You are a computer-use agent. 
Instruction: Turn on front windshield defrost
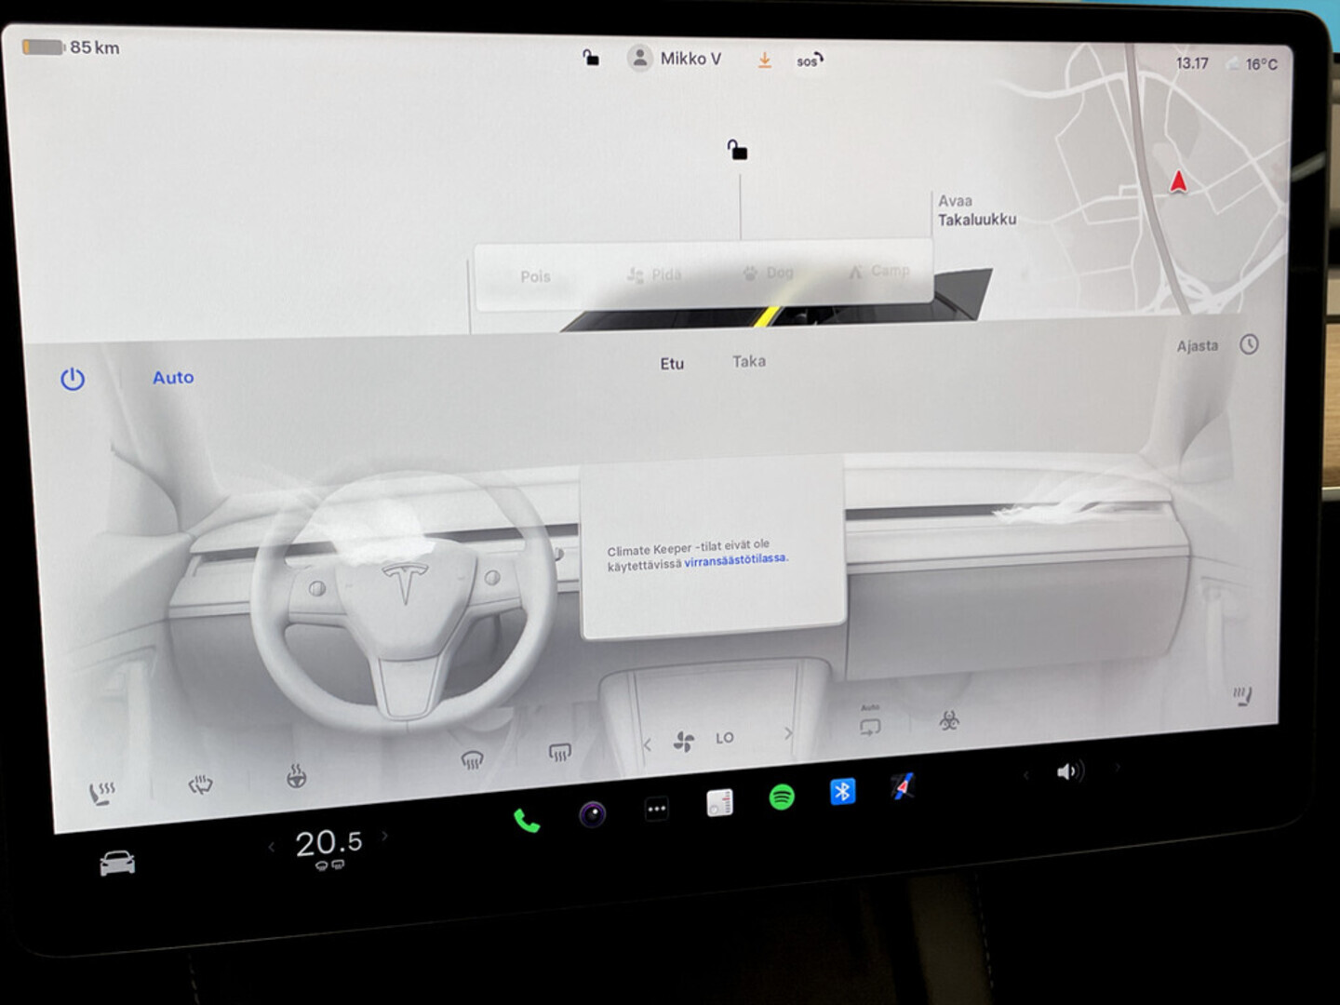(x=472, y=758)
